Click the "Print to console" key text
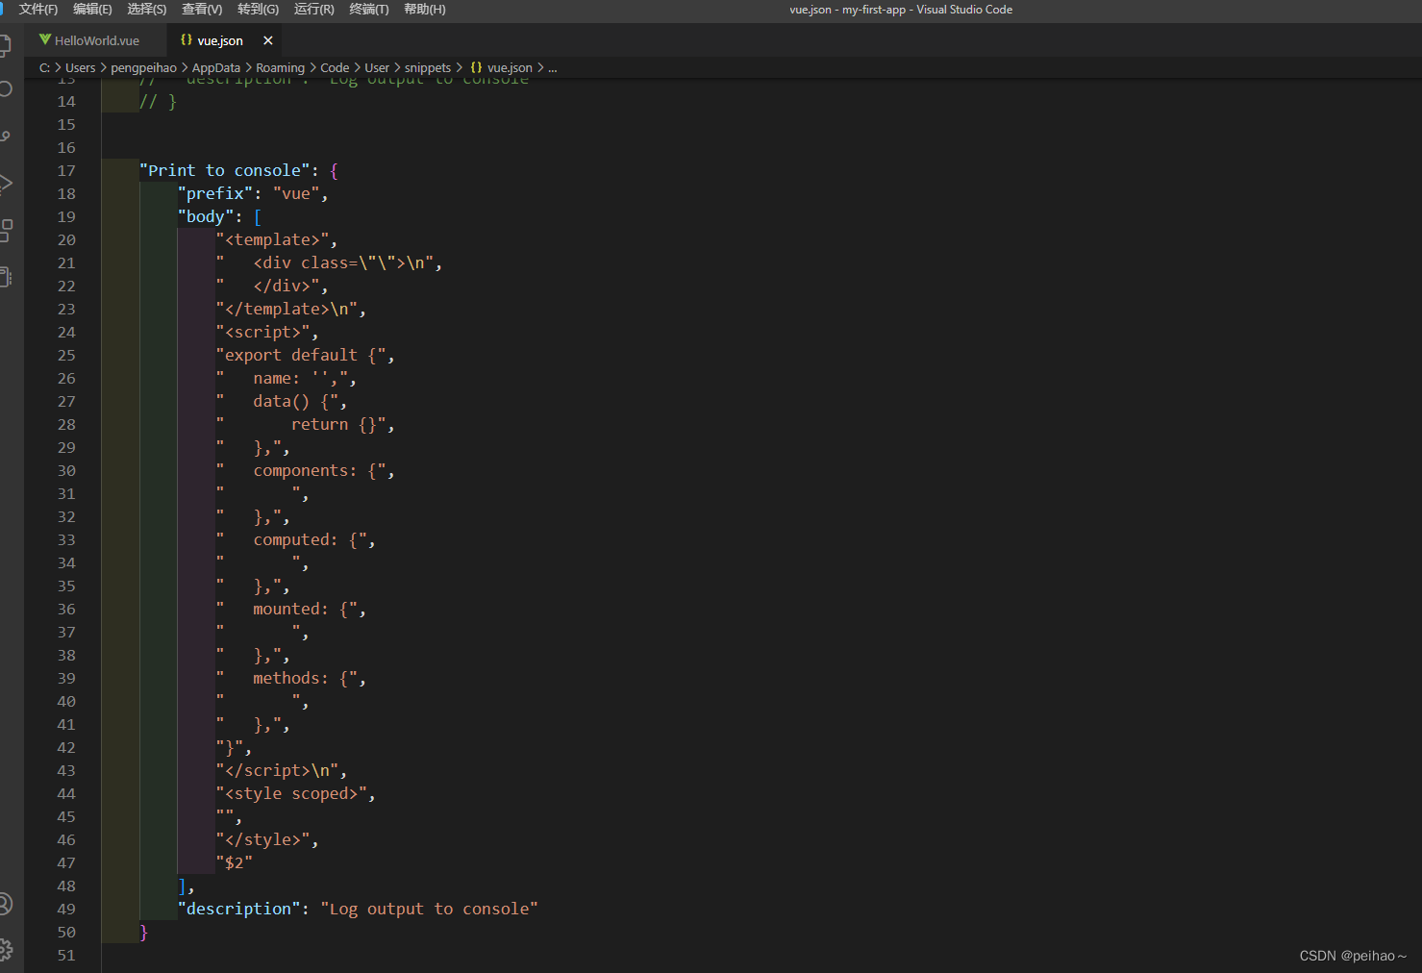Image resolution: width=1422 pixels, height=973 pixels. pyautogui.click(x=225, y=171)
